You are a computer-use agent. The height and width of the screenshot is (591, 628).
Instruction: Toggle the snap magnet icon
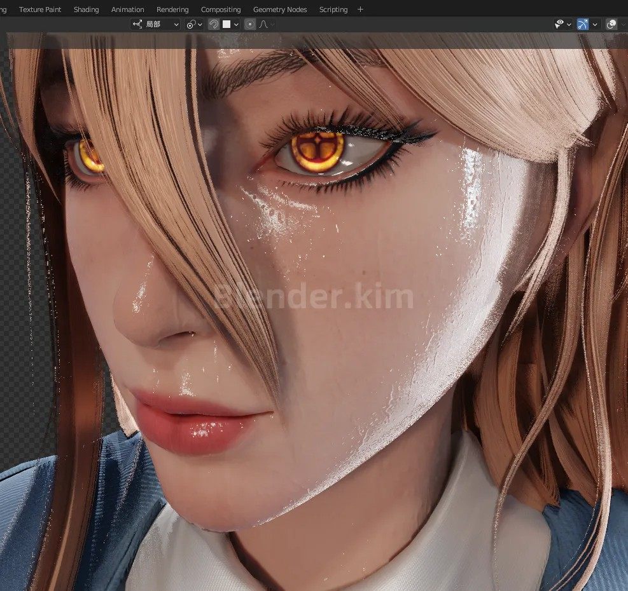point(214,24)
